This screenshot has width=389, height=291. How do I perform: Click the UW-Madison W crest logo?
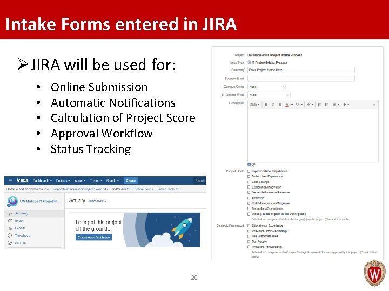pos(374,273)
